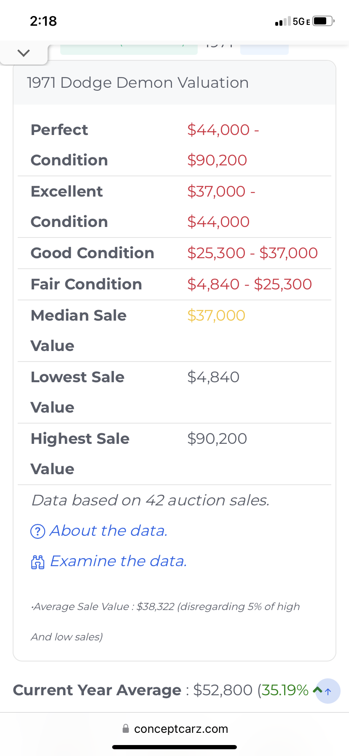Viewport: 349px width, 756px height.
Task: Tap the conceptcarz.com address bar
Action: (x=180, y=729)
